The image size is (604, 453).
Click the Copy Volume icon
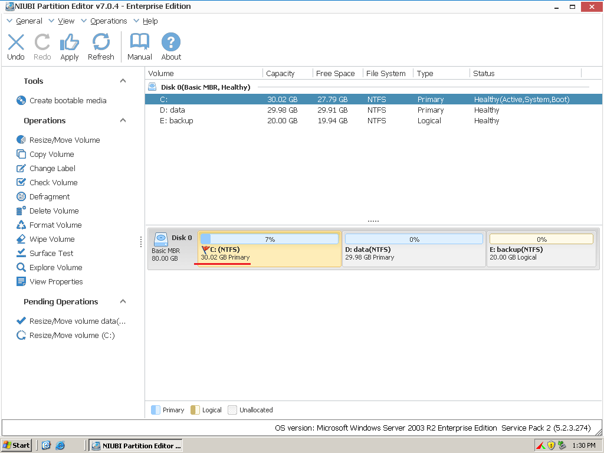click(x=21, y=154)
